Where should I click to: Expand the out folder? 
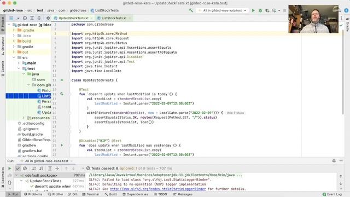coord(14,52)
